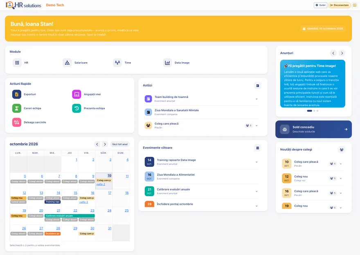Click the Coleg care pleacă icon in Astăzi

[x=148, y=125]
